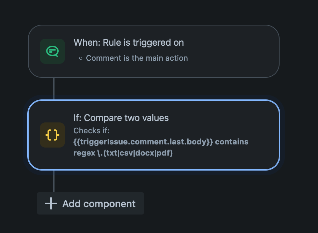Select the blue highlighted border of the condition card

(154, 100)
